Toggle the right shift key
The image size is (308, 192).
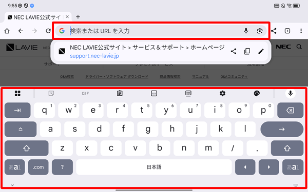point(287,148)
